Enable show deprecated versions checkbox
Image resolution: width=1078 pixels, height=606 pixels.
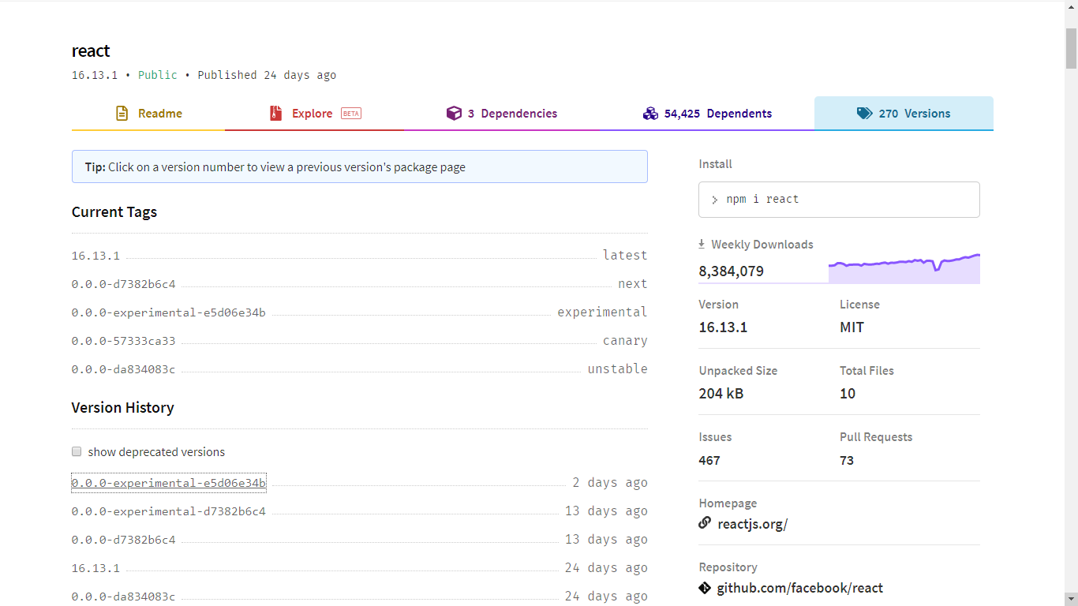(x=77, y=452)
